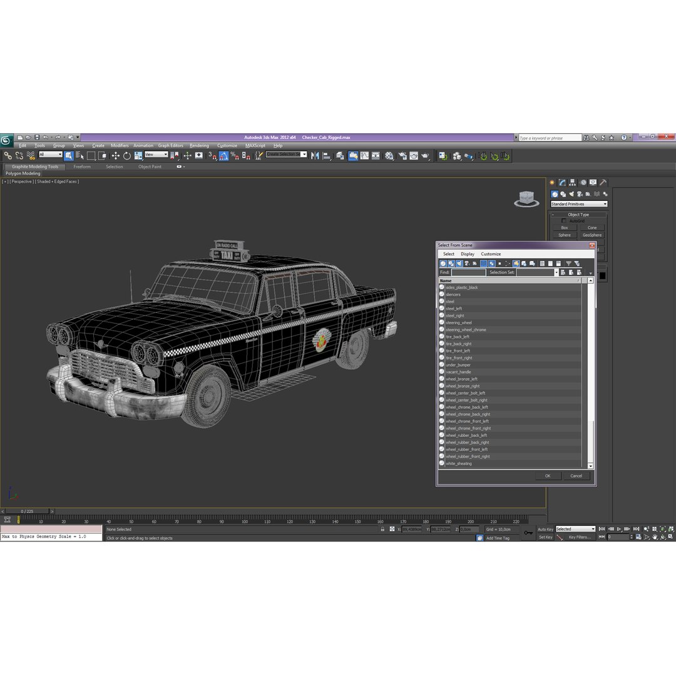Open the Curve Editor icon
Viewport: 676px width, 676px height.
click(365, 156)
